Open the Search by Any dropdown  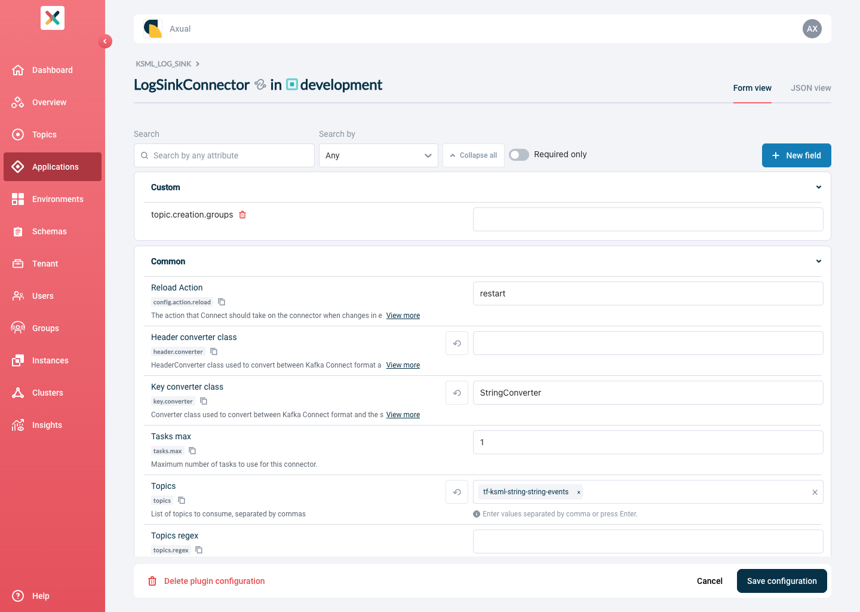coord(379,155)
